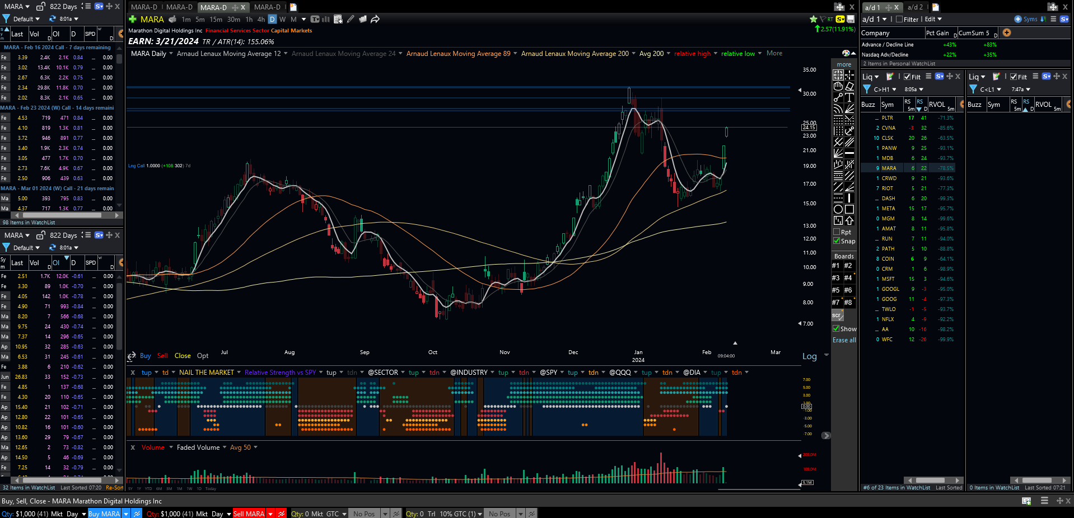This screenshot has height=518, width=1074.
Task: Add a column with the orange plus
Action: click(x=1007, y=32)
